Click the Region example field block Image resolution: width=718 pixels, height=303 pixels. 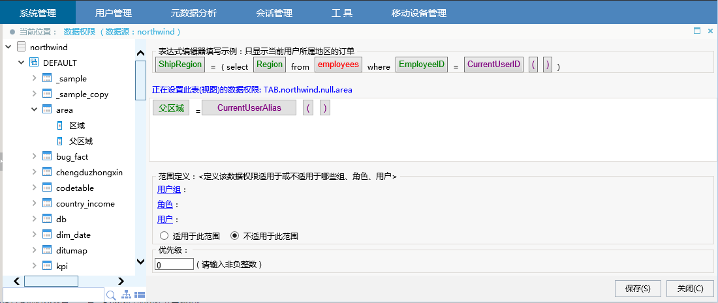tap(269, 65)
